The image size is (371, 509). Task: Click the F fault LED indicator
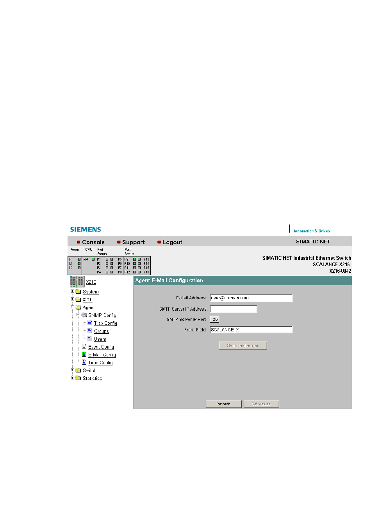click(x=79, y=259)
